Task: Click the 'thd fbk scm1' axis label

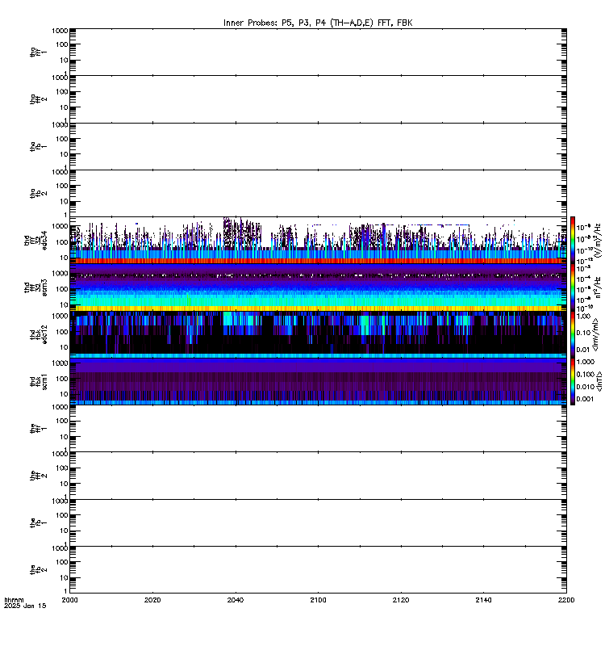Action: pyautogui.click(x=39, y=381)
